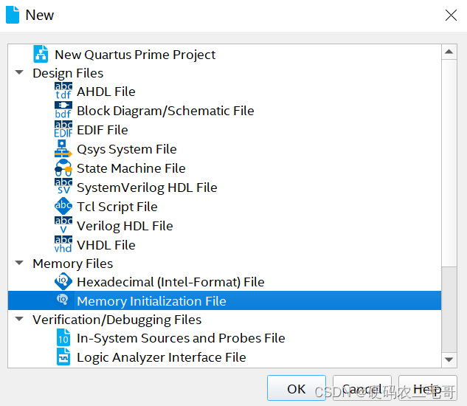The height and width of the screenshot is (406, 467).
Task: Click the Qsys System File icon
Action: (x=63, y=148)
